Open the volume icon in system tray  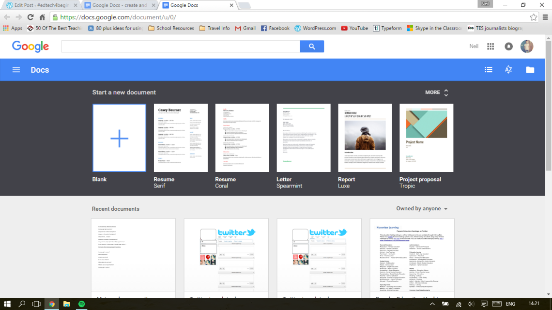click(470, 304)
